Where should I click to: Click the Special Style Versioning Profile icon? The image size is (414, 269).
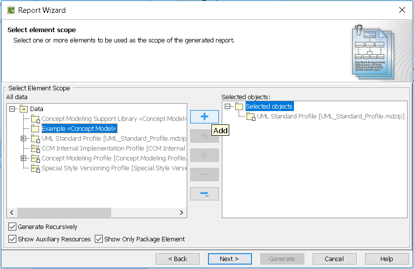[35, 168]
